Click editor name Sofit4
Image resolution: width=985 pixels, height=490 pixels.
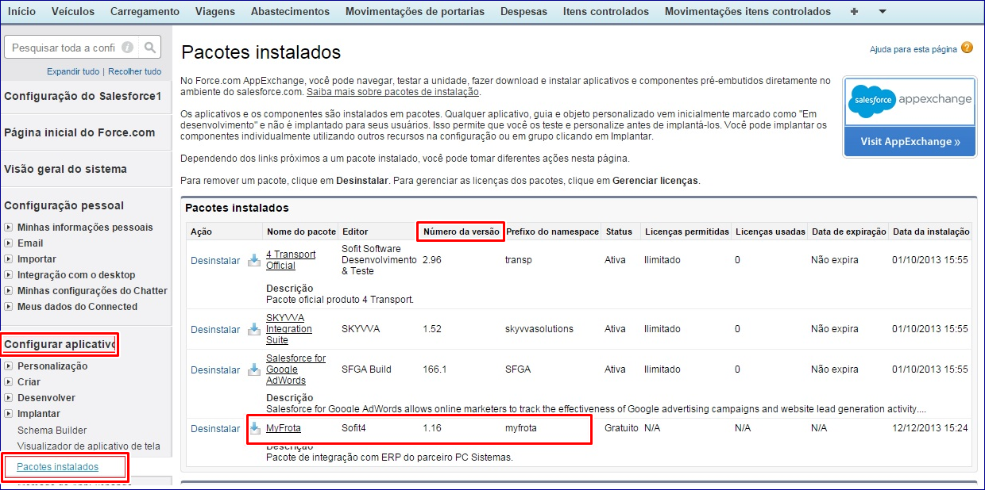point(353,428)
